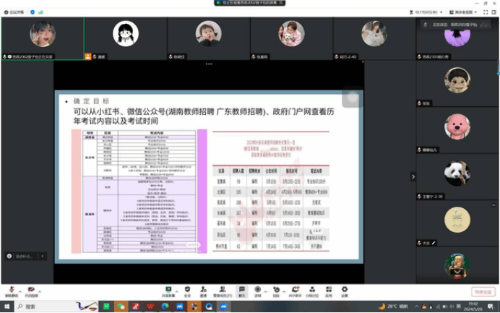Select the panda avatar participant tile
Viewport: 500px width, 313px height.
(457, 173)
